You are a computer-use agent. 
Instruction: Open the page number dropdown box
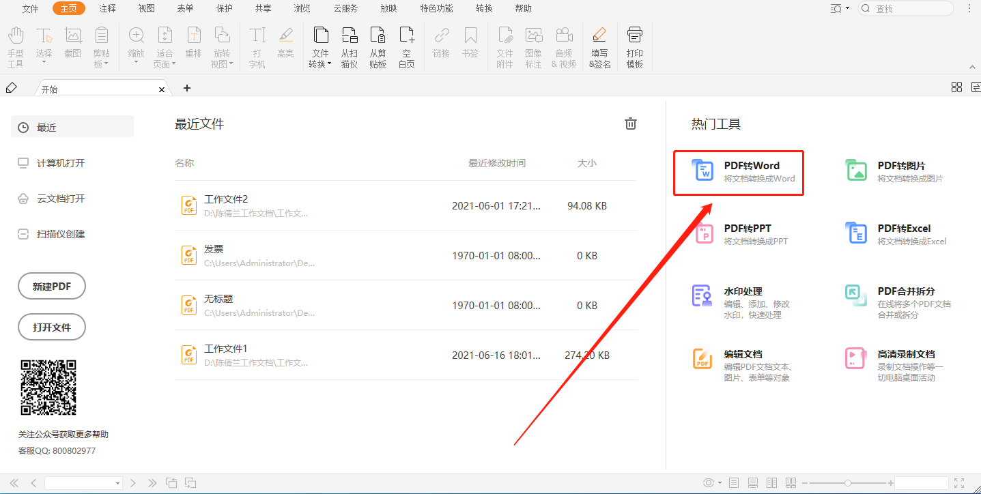[117, 483]
